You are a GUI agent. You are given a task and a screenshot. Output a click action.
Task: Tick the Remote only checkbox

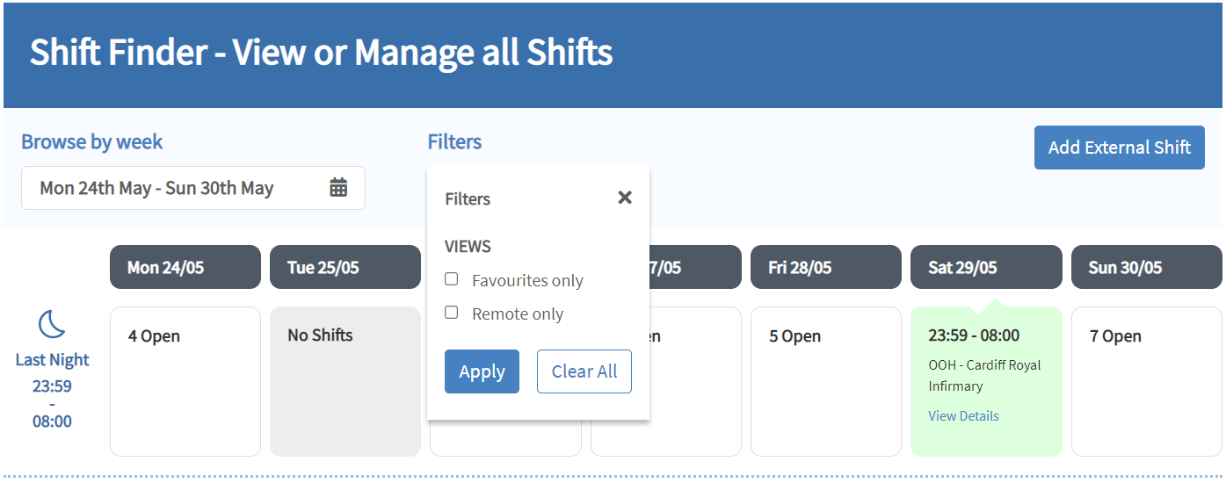tap(452, 313)
